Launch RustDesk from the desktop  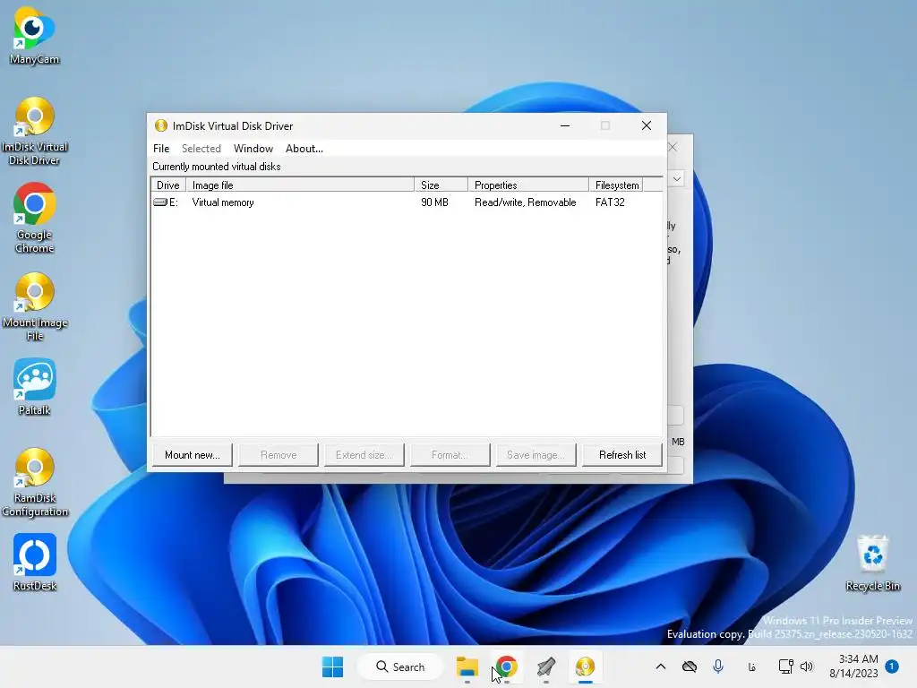tap(35, 563)
